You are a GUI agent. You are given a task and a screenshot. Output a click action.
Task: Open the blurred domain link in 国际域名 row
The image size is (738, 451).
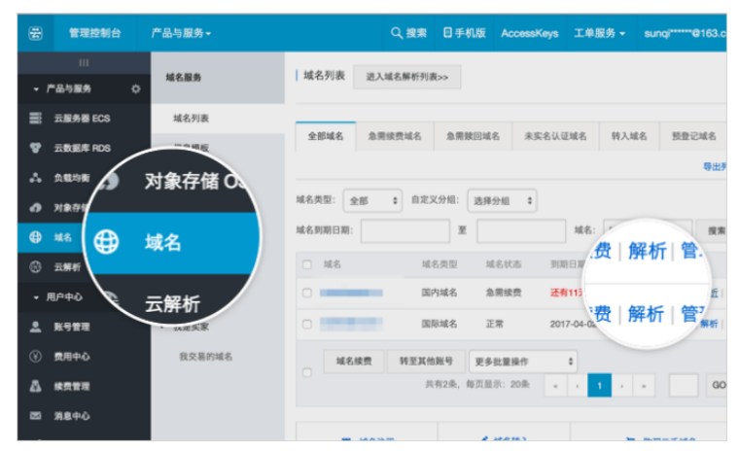click(351, 324)
